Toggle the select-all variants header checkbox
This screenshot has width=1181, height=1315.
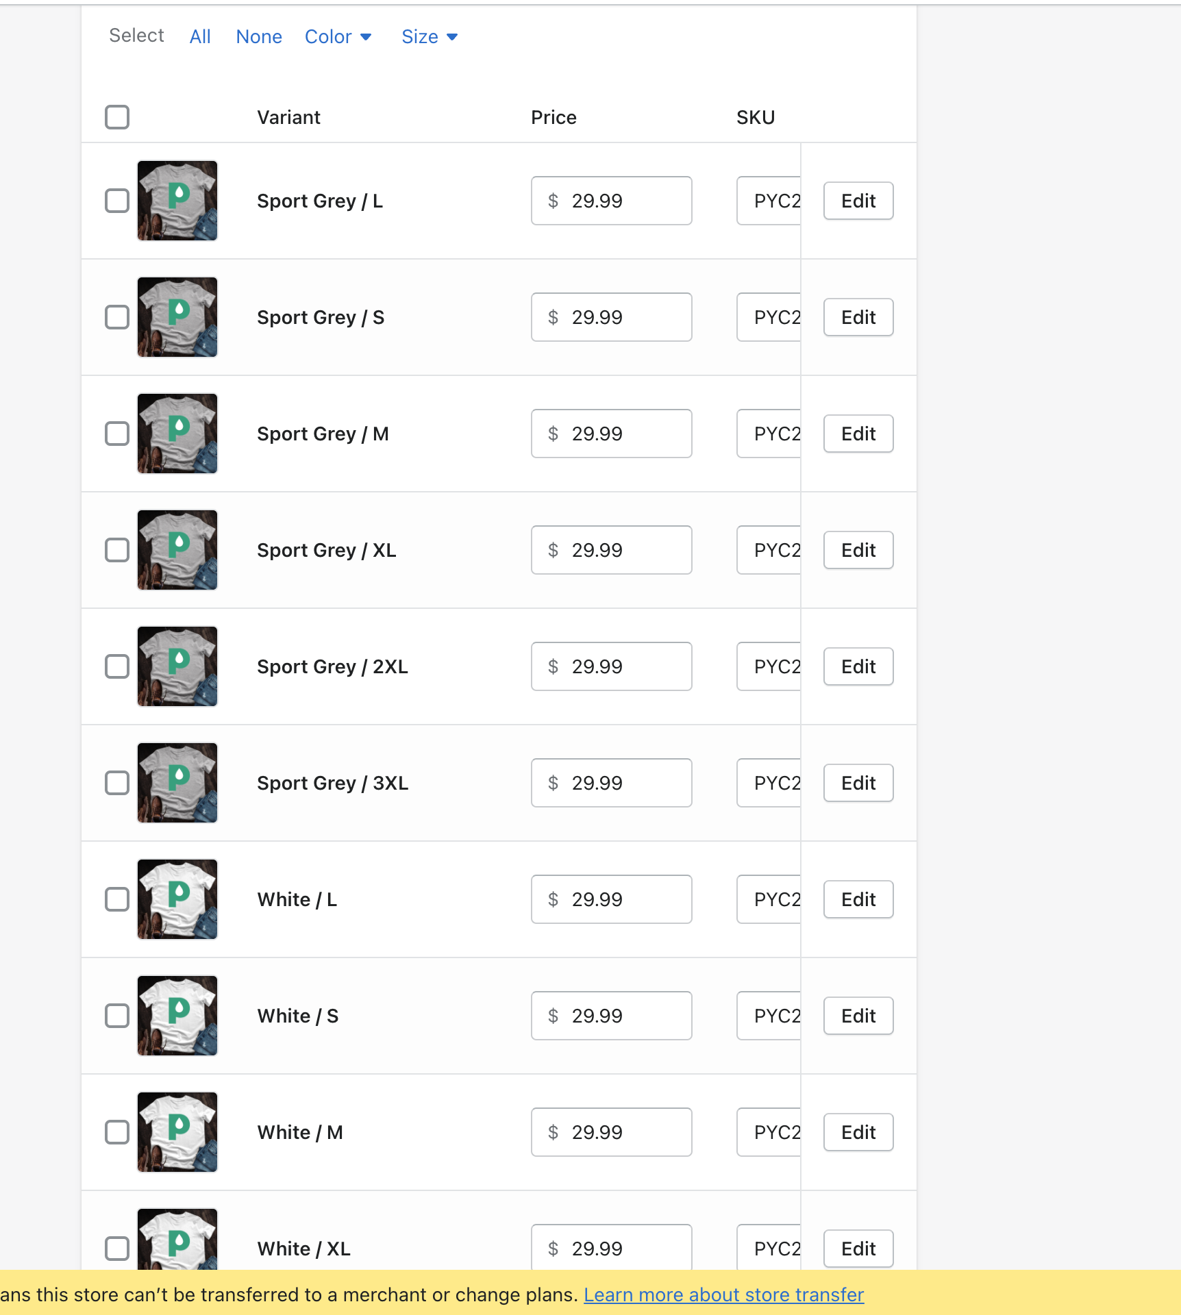click(x=117, y=117)
